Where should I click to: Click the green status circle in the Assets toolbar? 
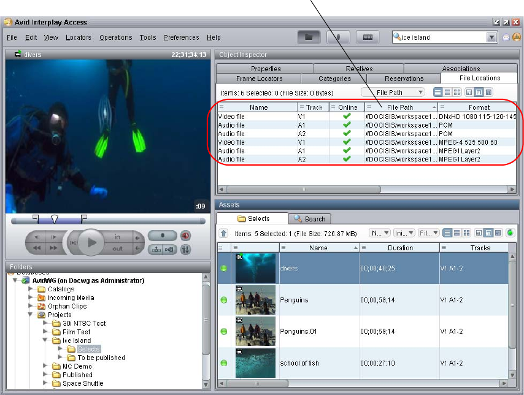[x=510, y=233]
